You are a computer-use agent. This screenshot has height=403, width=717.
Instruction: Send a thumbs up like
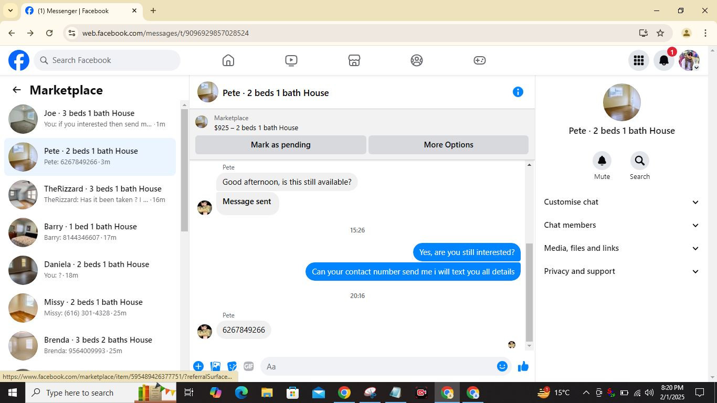click(523, 366)
